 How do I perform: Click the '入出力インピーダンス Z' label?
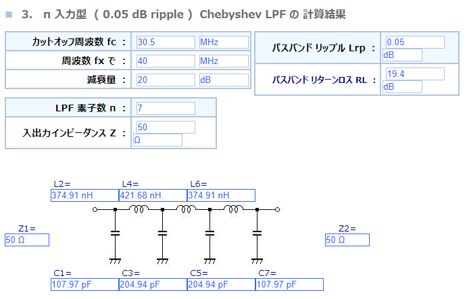tap(74, 133)
